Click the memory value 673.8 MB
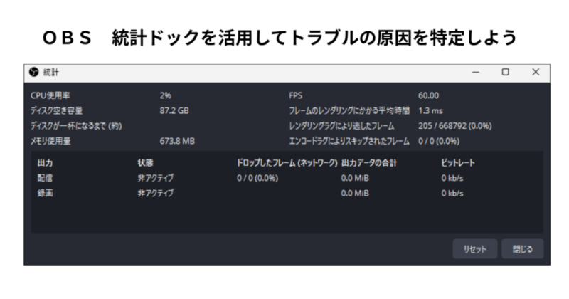This screenshot has width=569, height=299. pos(177,141)
